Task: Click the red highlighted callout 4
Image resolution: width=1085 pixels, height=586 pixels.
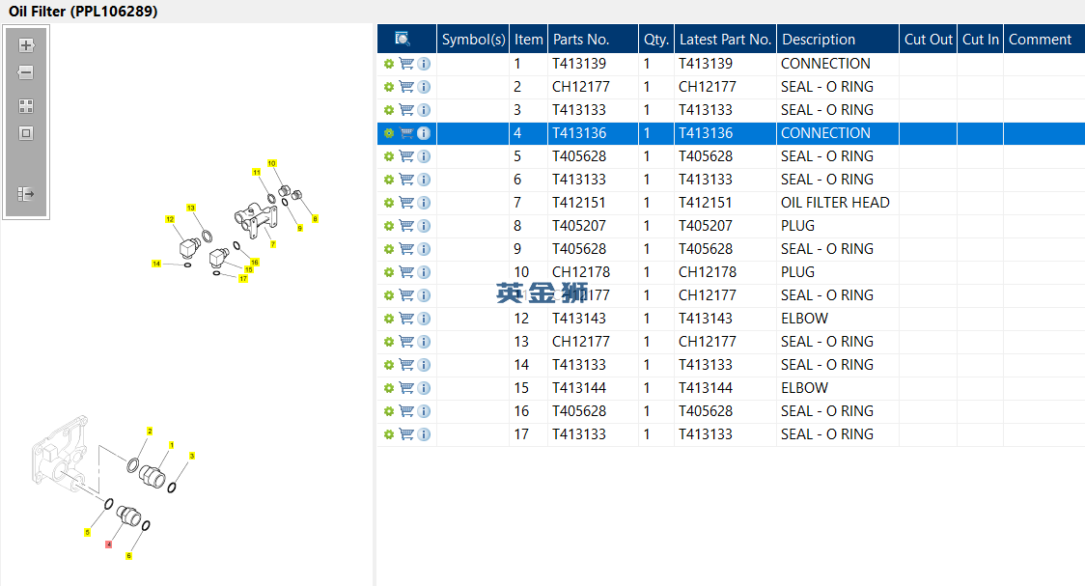Action: (109, 544)
